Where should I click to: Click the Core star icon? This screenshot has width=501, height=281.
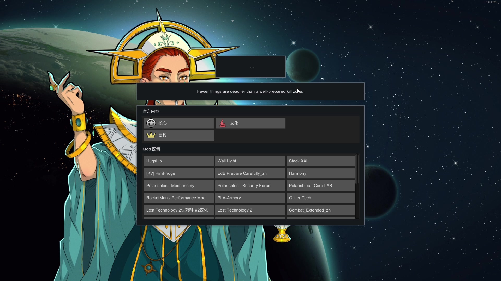[151, 123]
